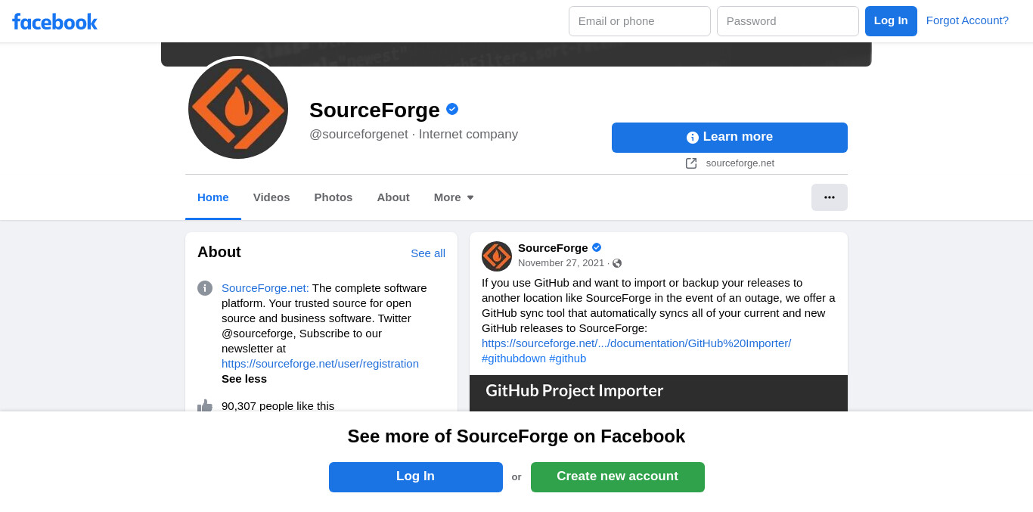Focus the Email or phone field
The image size is (1033, 512).
click(640, 21)
